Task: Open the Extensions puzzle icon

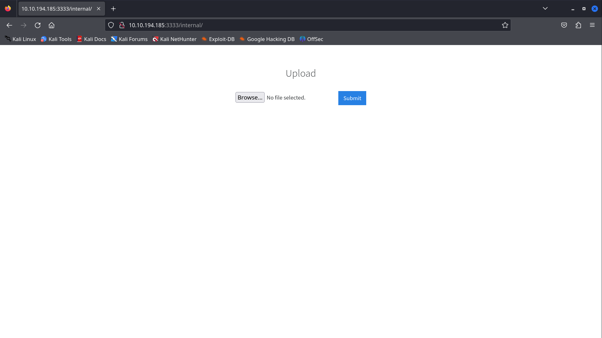Action: [578, 25]
